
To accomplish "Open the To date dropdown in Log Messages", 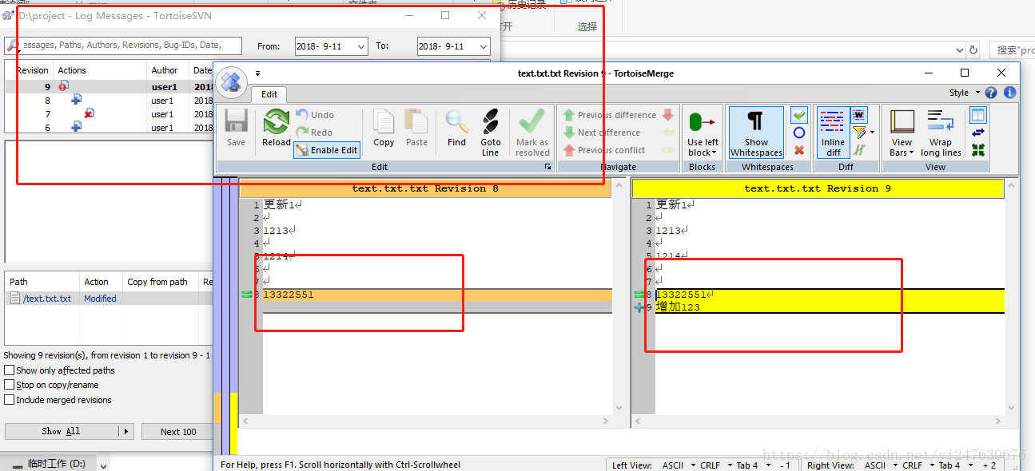I will [x=483, y=46].
